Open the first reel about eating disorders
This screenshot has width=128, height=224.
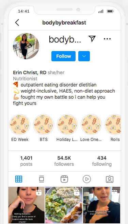pyautogui.click(x=27, y=205)
